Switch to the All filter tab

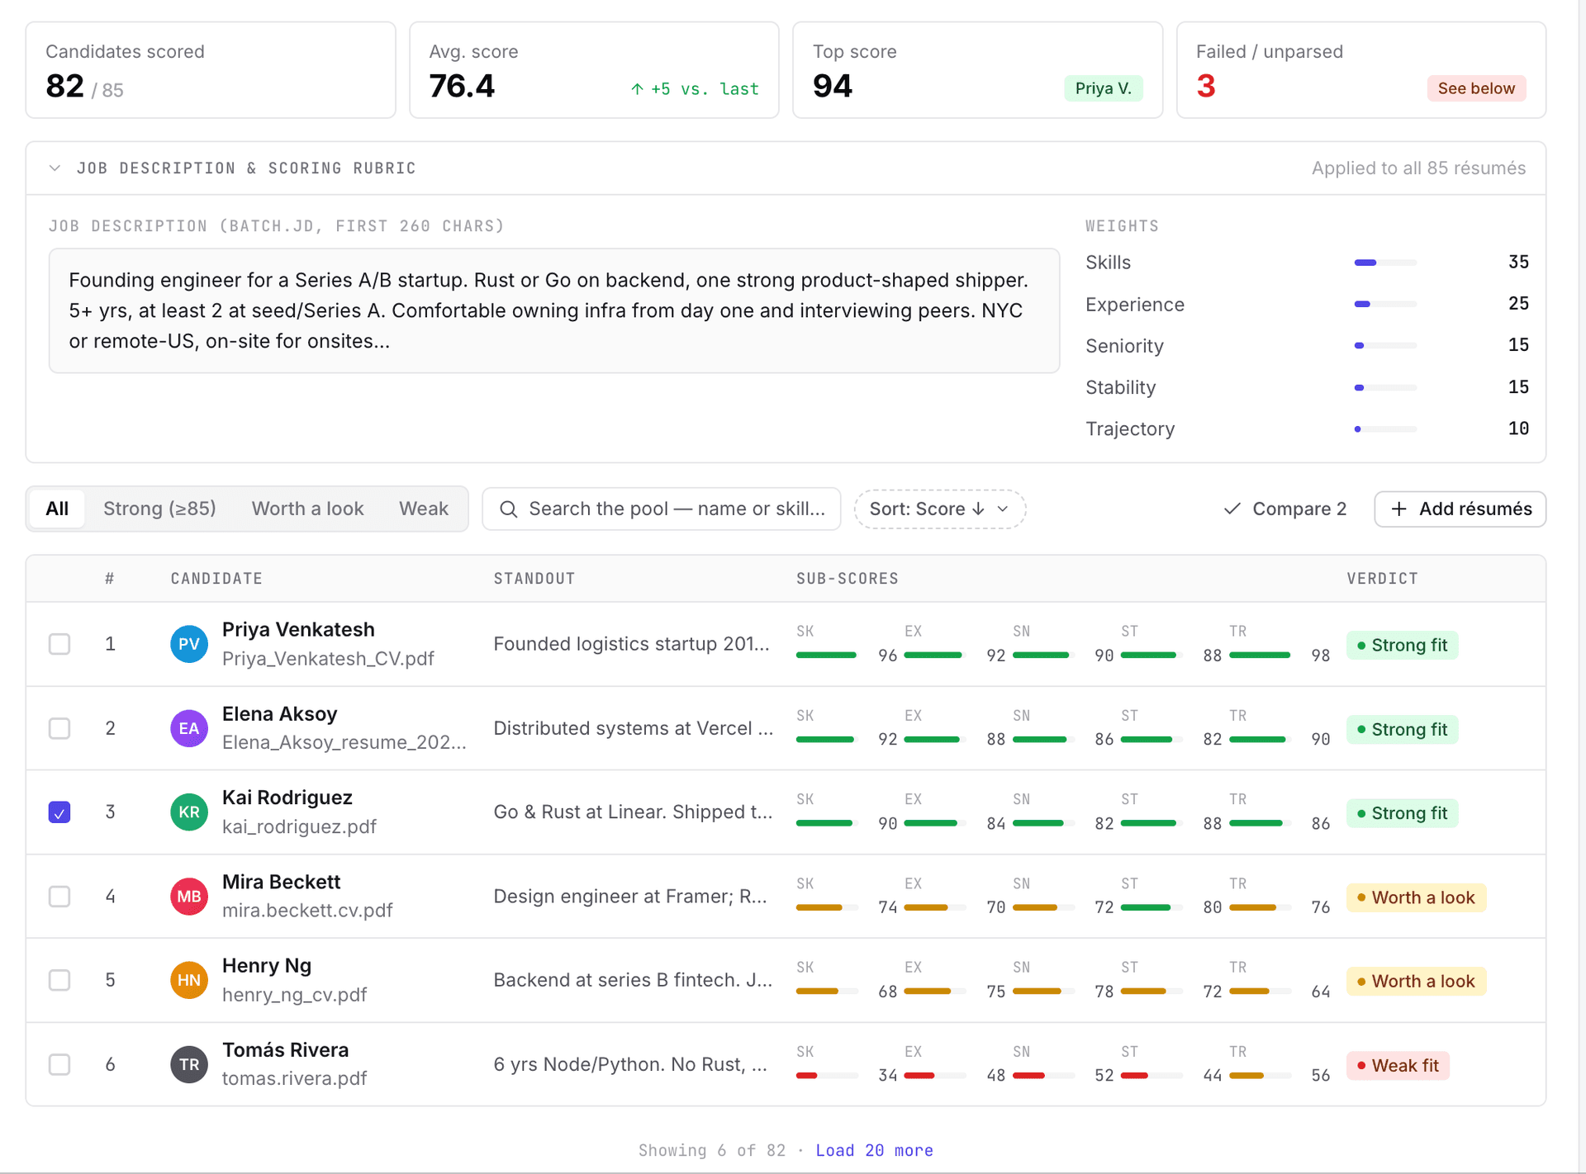[x=57, y=509]
